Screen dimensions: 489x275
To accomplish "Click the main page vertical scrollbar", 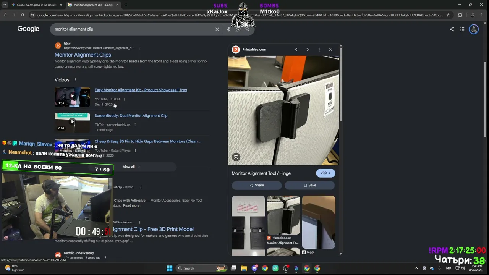I will pos(485,99).
